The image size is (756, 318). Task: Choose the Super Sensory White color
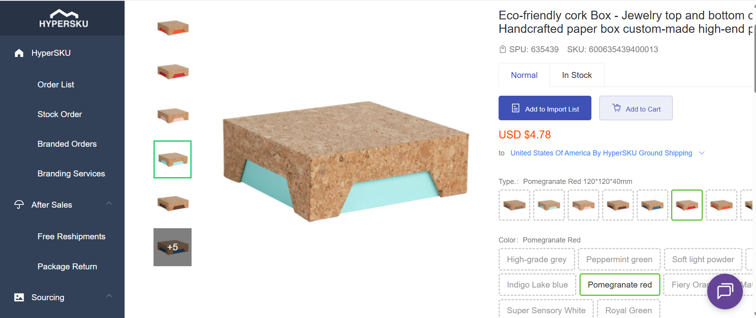[x=546, y=310]
